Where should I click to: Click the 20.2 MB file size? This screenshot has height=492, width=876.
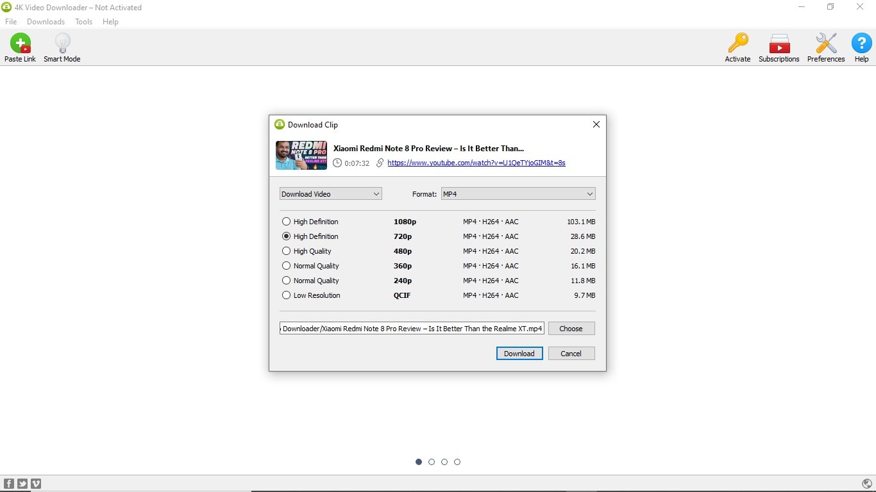583,251
